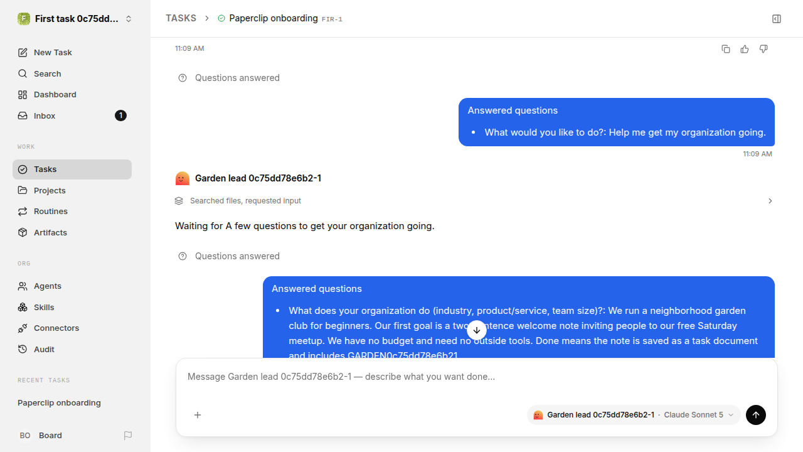Image resolution: width=803 pixels, height=452 pixels.
Task: Open the agent and model selector
Action: 634,415
